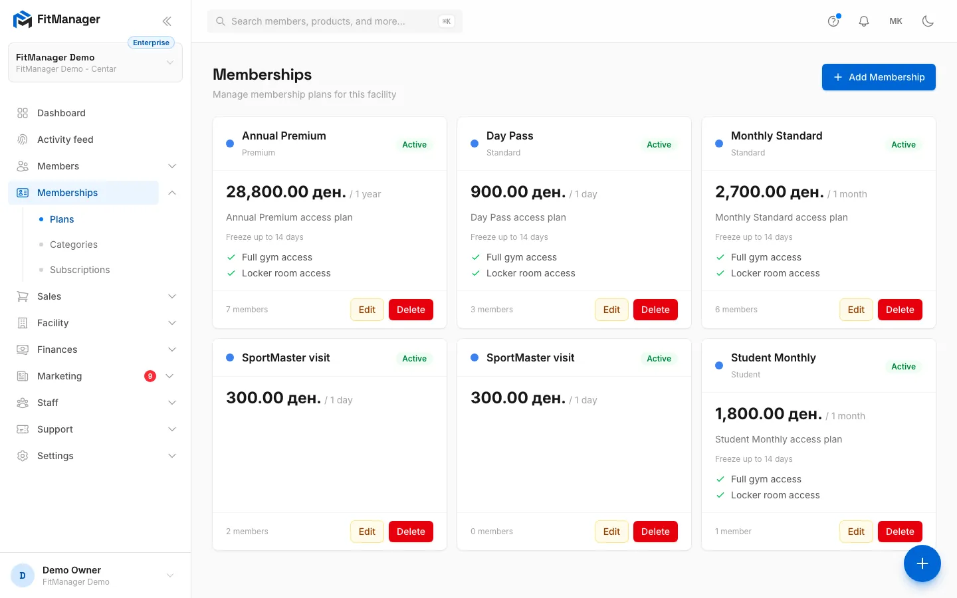Screen dimensions: 957x598
Task: Edit the Student Monthly plan
Action: (856, 532)
